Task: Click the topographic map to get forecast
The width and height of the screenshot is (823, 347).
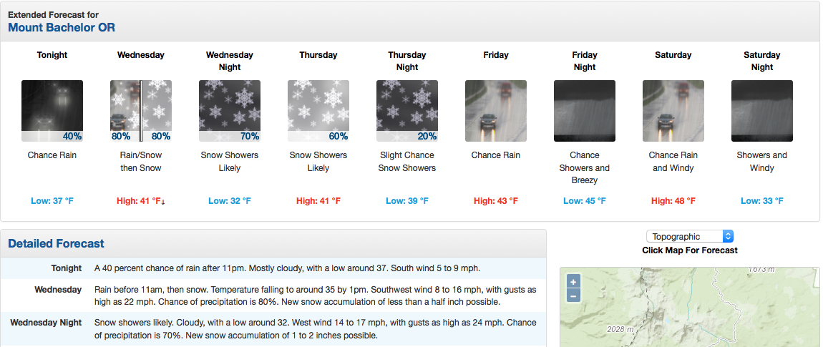Action: [689, 307]
